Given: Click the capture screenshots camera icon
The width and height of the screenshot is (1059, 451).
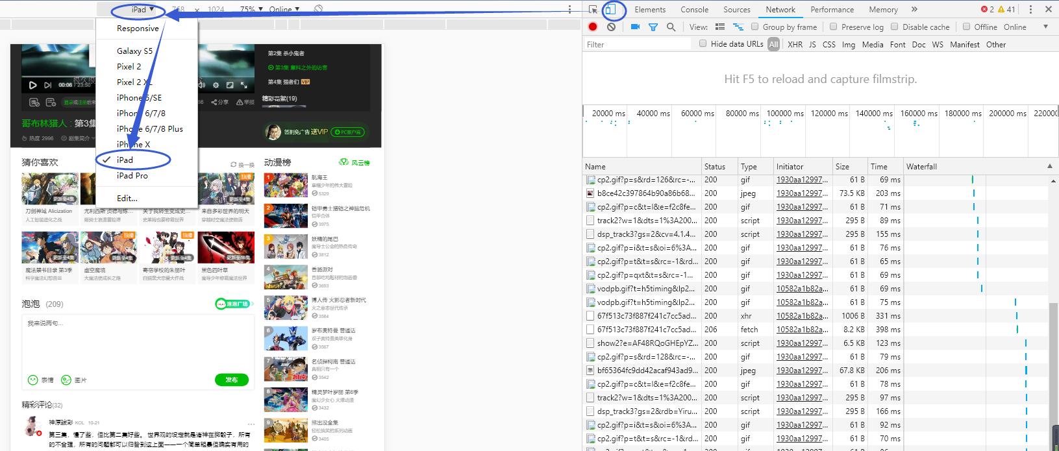Looking at the screenshot, I should coord(635,27).
